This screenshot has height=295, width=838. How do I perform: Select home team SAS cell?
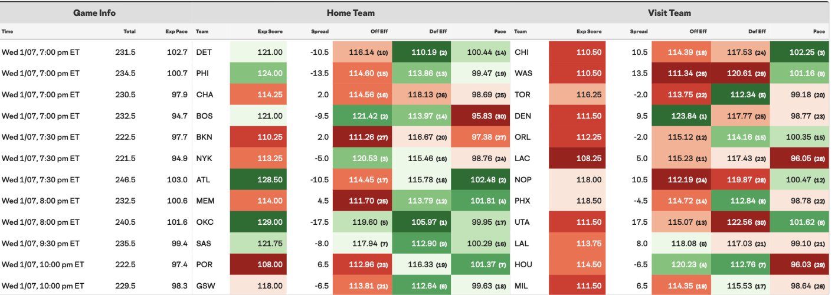point(203,243)
